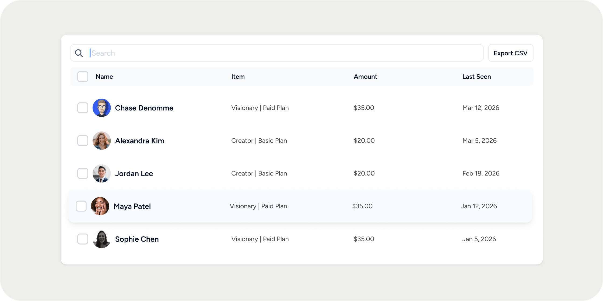Export the table as CSV
This screenshot has height=301, width=603.
(511, 53)
